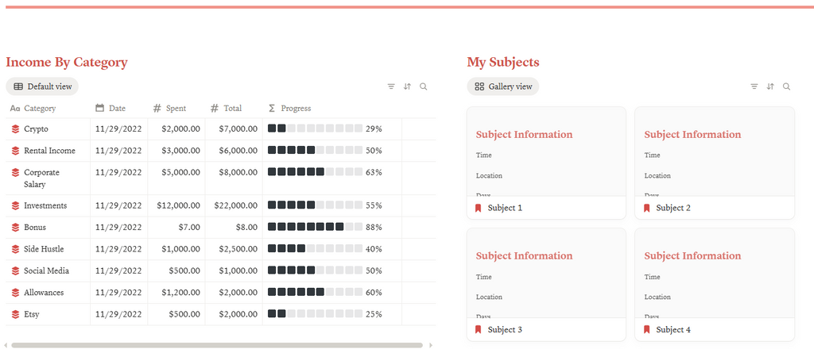
Task: Click the Bonus 88% progress bar
Action: coord(315,227)
